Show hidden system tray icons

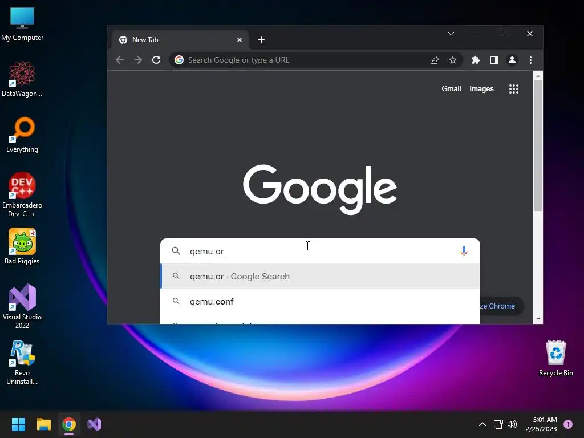click(x=482, y=424)
